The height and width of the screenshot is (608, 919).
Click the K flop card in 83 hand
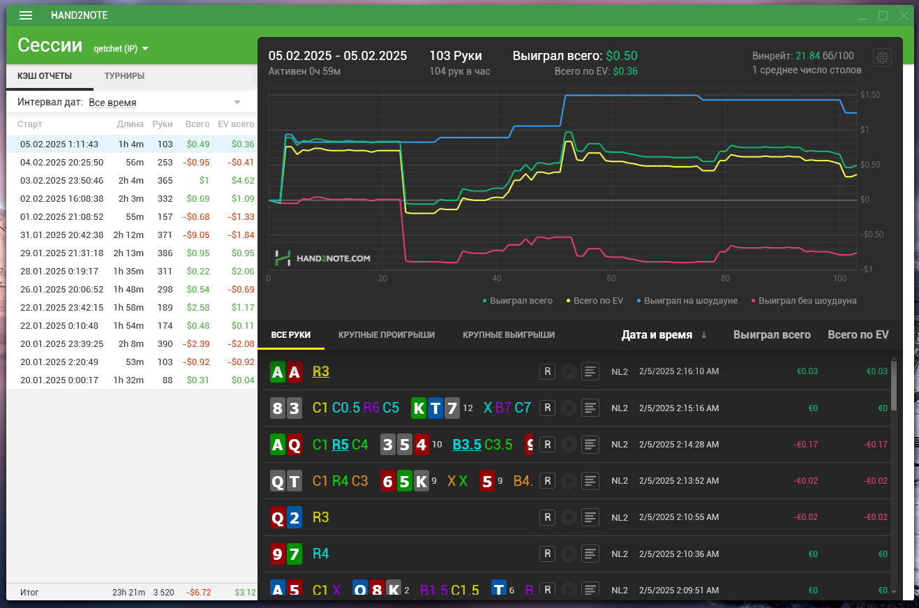click(419, 408)
